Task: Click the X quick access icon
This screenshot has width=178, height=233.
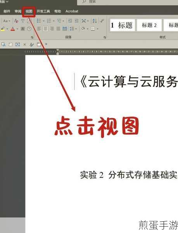Action: [24, 44]
